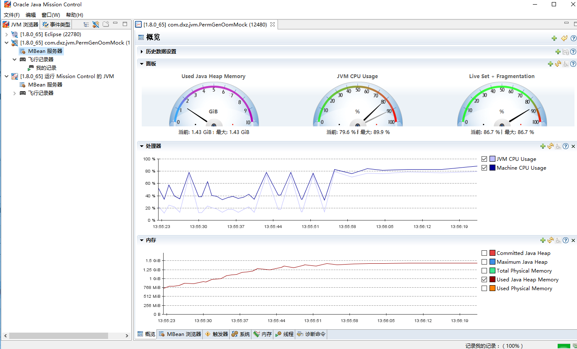Click accessibility icon in the 面板 section
This screenshot has height=349, width=577.
(566, 64)
